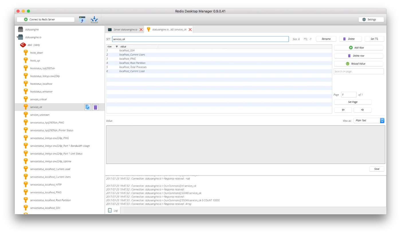Click the Reload Value button
This screenshot has width=401, height=235.
click(358, 64)
